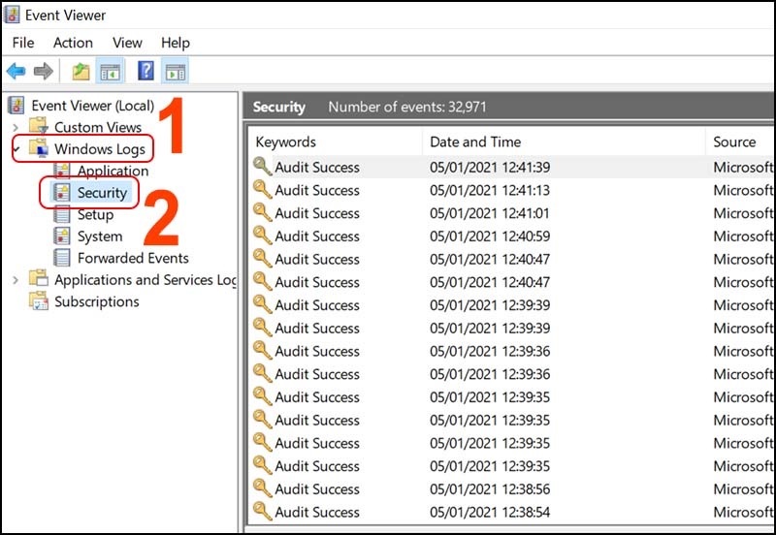The width and height of the screenshot is (776, 535).
Task: Toggle the Show/Hide Action Pane button
Action: coord(175,71)
